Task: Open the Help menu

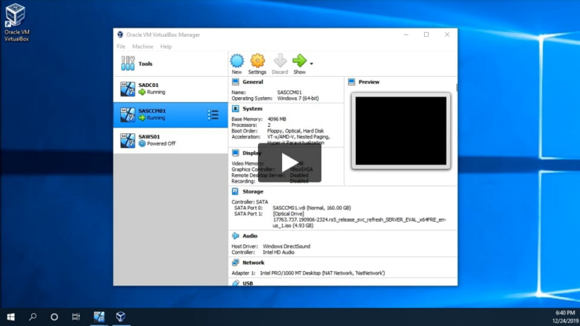Action: click(x=166, y=46)
